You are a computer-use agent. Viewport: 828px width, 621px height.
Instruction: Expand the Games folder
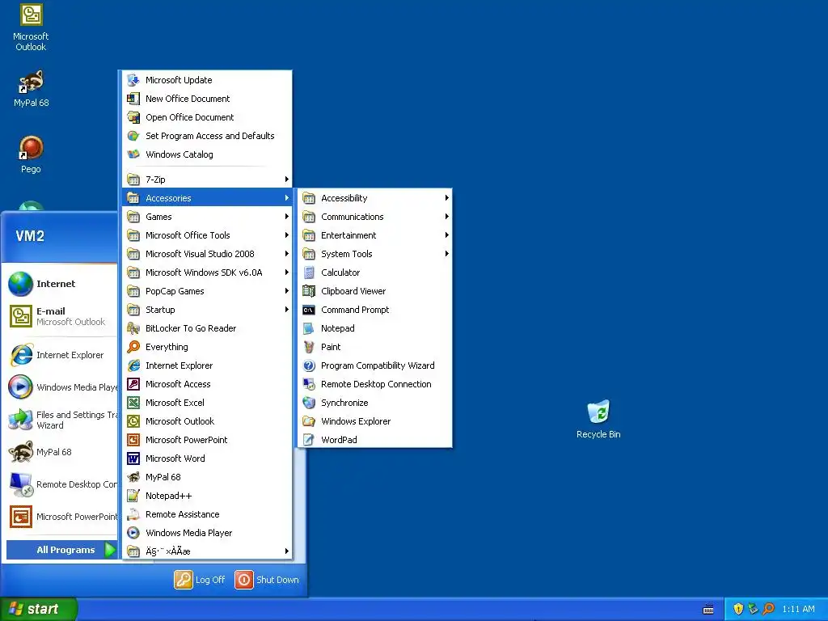tap(208, 217)
